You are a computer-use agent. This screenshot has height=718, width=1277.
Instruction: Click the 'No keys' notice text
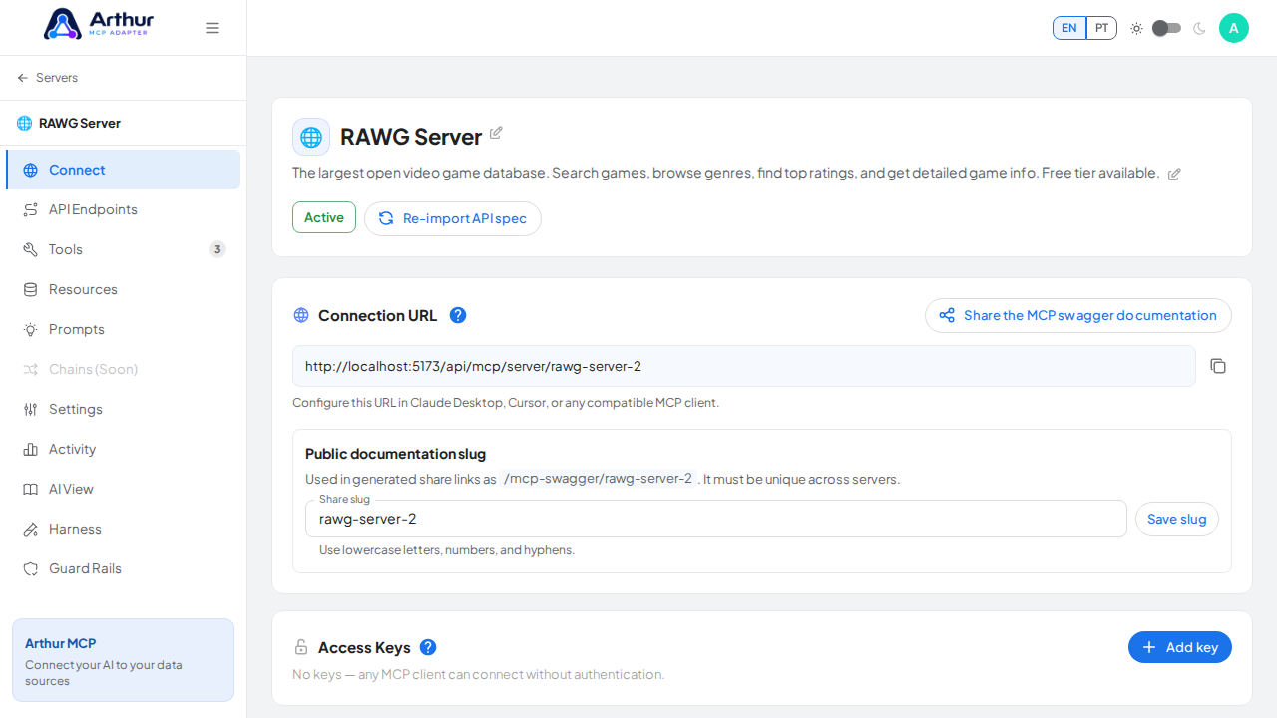click(478, 675)
